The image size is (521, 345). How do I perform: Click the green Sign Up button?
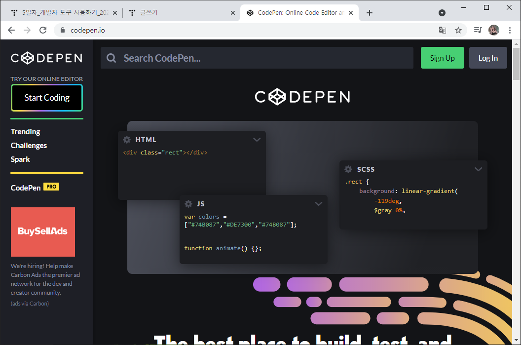point(442,58)
